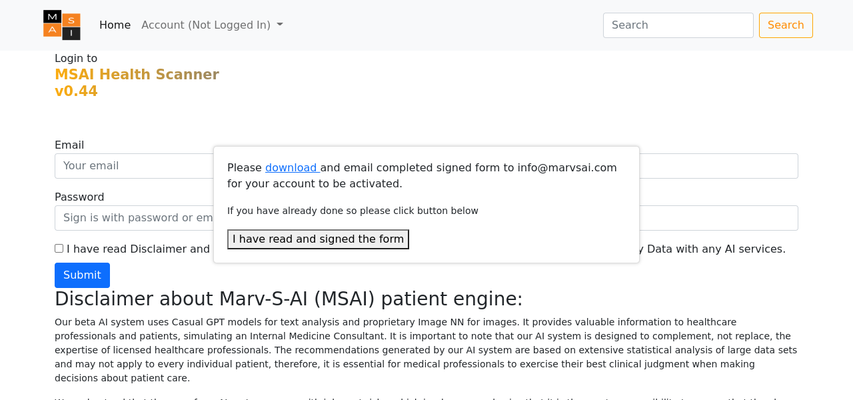Image resolution: width=853 pixels, height=400 pixels.
Task: Click the Email field label
Action: pos(69,145)
